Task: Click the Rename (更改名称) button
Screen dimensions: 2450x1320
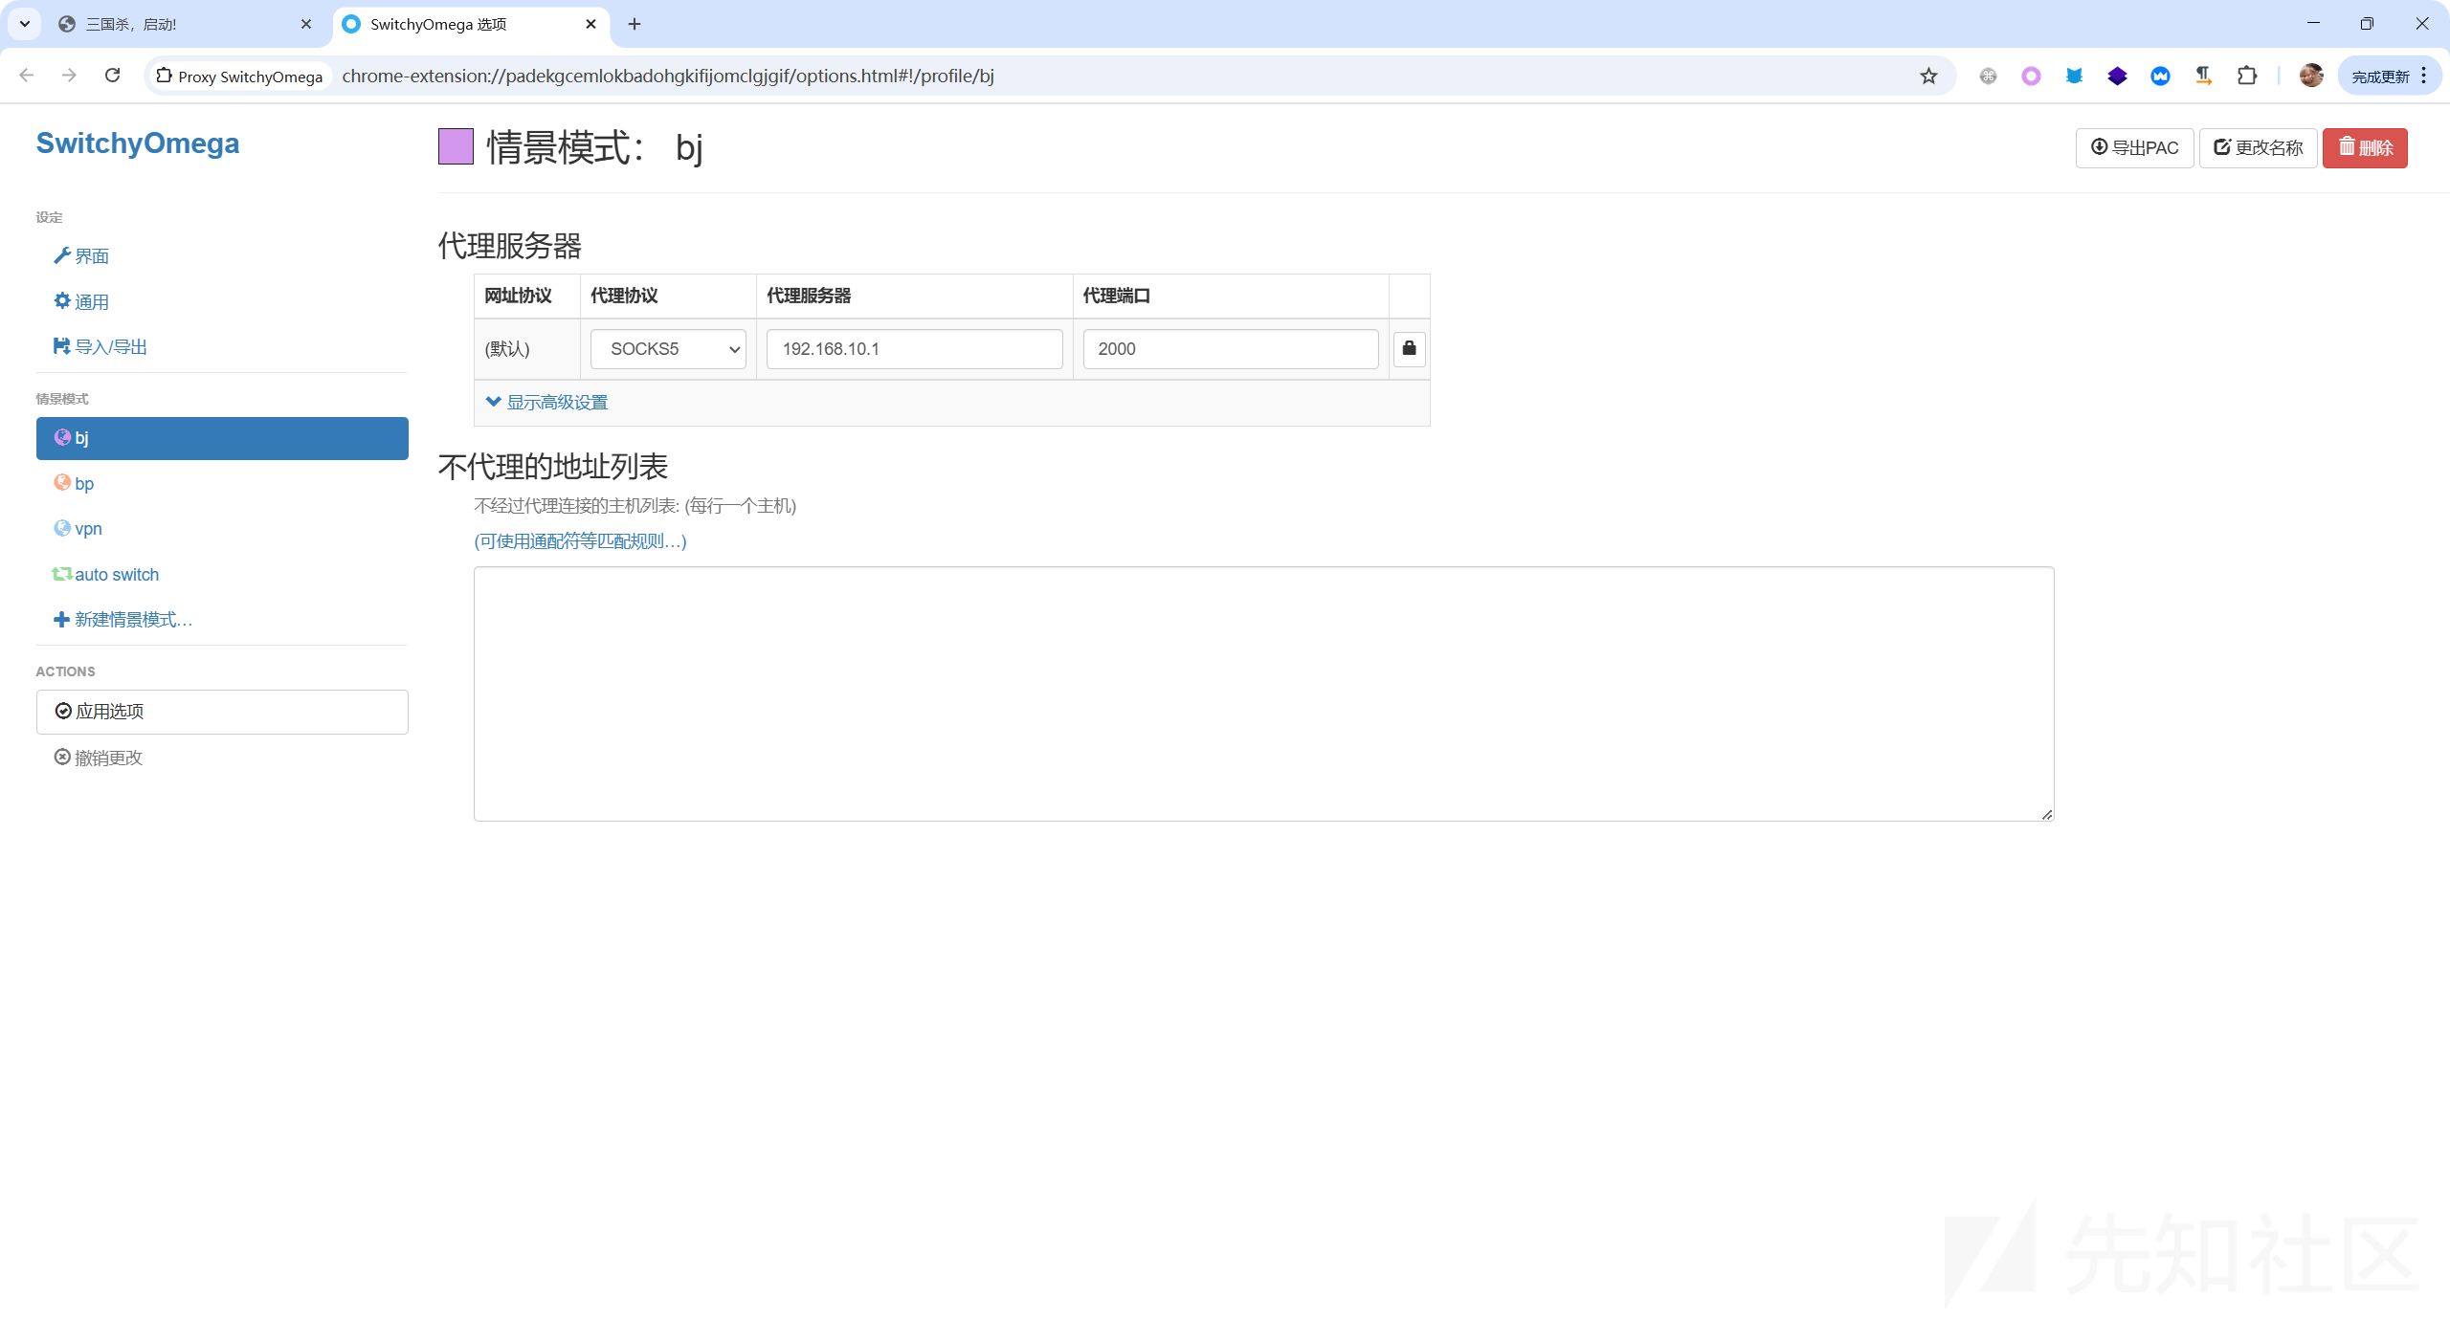Action: click(2258, 147)
